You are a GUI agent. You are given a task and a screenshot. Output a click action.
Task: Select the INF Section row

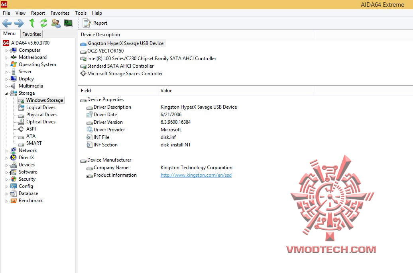139,145
